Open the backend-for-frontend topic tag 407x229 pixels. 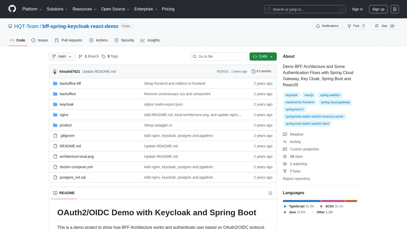[x=300, y=102]
